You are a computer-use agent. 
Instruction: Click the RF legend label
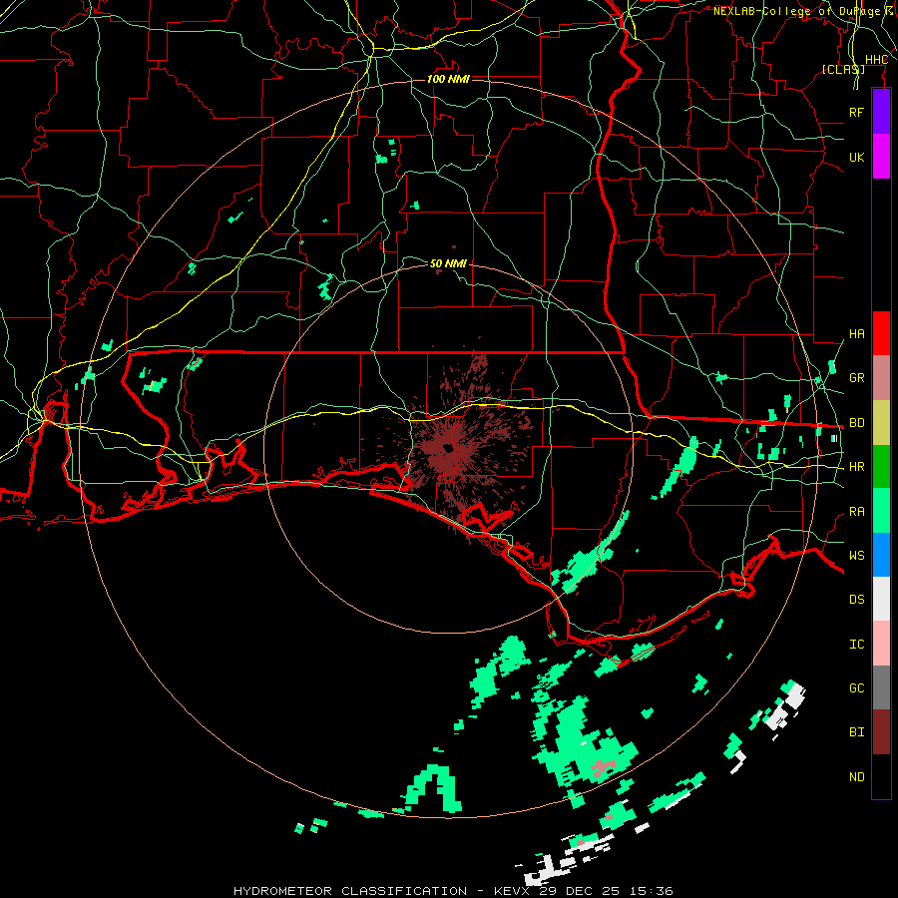click(856, 112)
